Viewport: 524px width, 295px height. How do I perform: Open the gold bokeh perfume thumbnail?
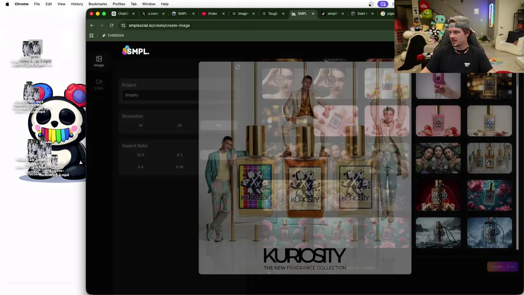point(490,86)
